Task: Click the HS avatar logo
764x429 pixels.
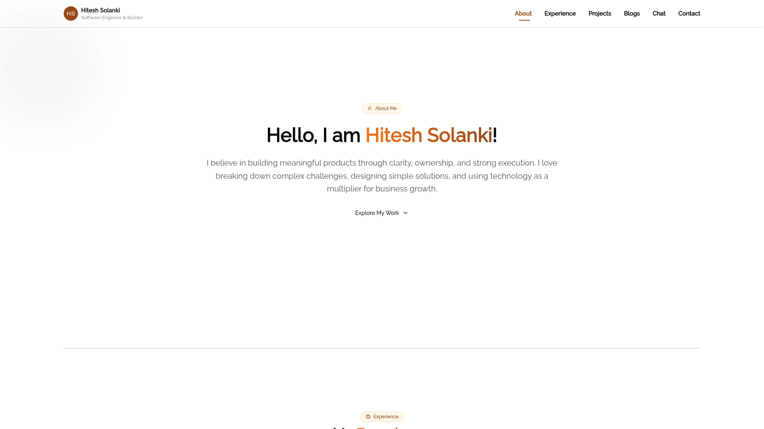Action: tap(71, 14)
